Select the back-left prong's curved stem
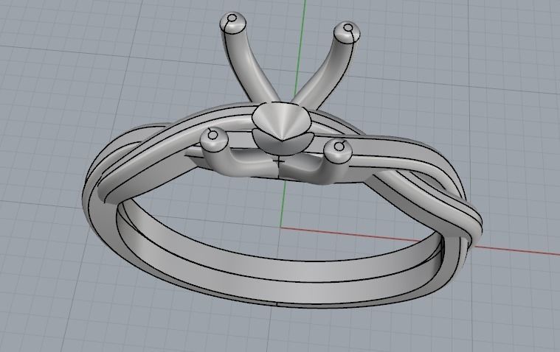 [250, 68]
